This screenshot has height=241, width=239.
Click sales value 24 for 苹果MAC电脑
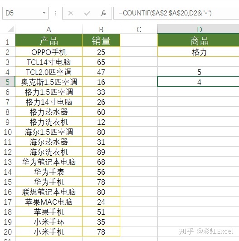point(101,202)
